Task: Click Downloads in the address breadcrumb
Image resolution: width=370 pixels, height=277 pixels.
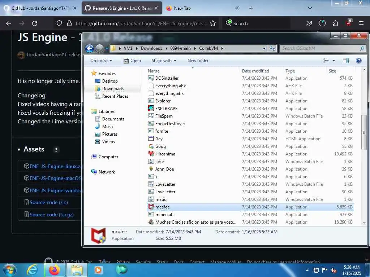Action: 151,48
